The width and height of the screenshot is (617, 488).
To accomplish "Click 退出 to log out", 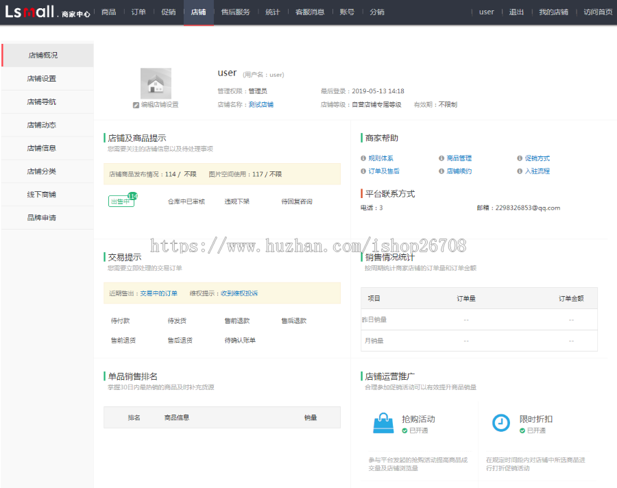I will 516,12.
